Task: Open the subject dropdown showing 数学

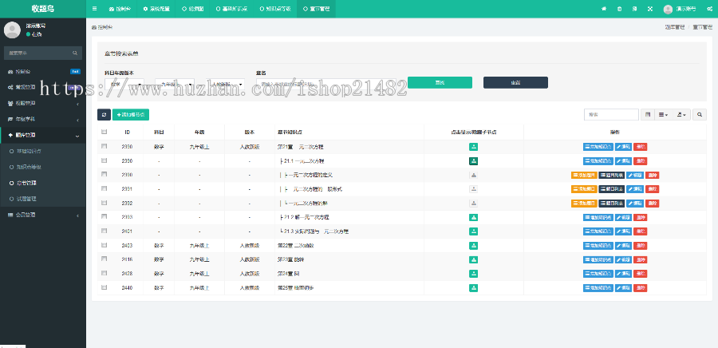Action: point(124,85)
